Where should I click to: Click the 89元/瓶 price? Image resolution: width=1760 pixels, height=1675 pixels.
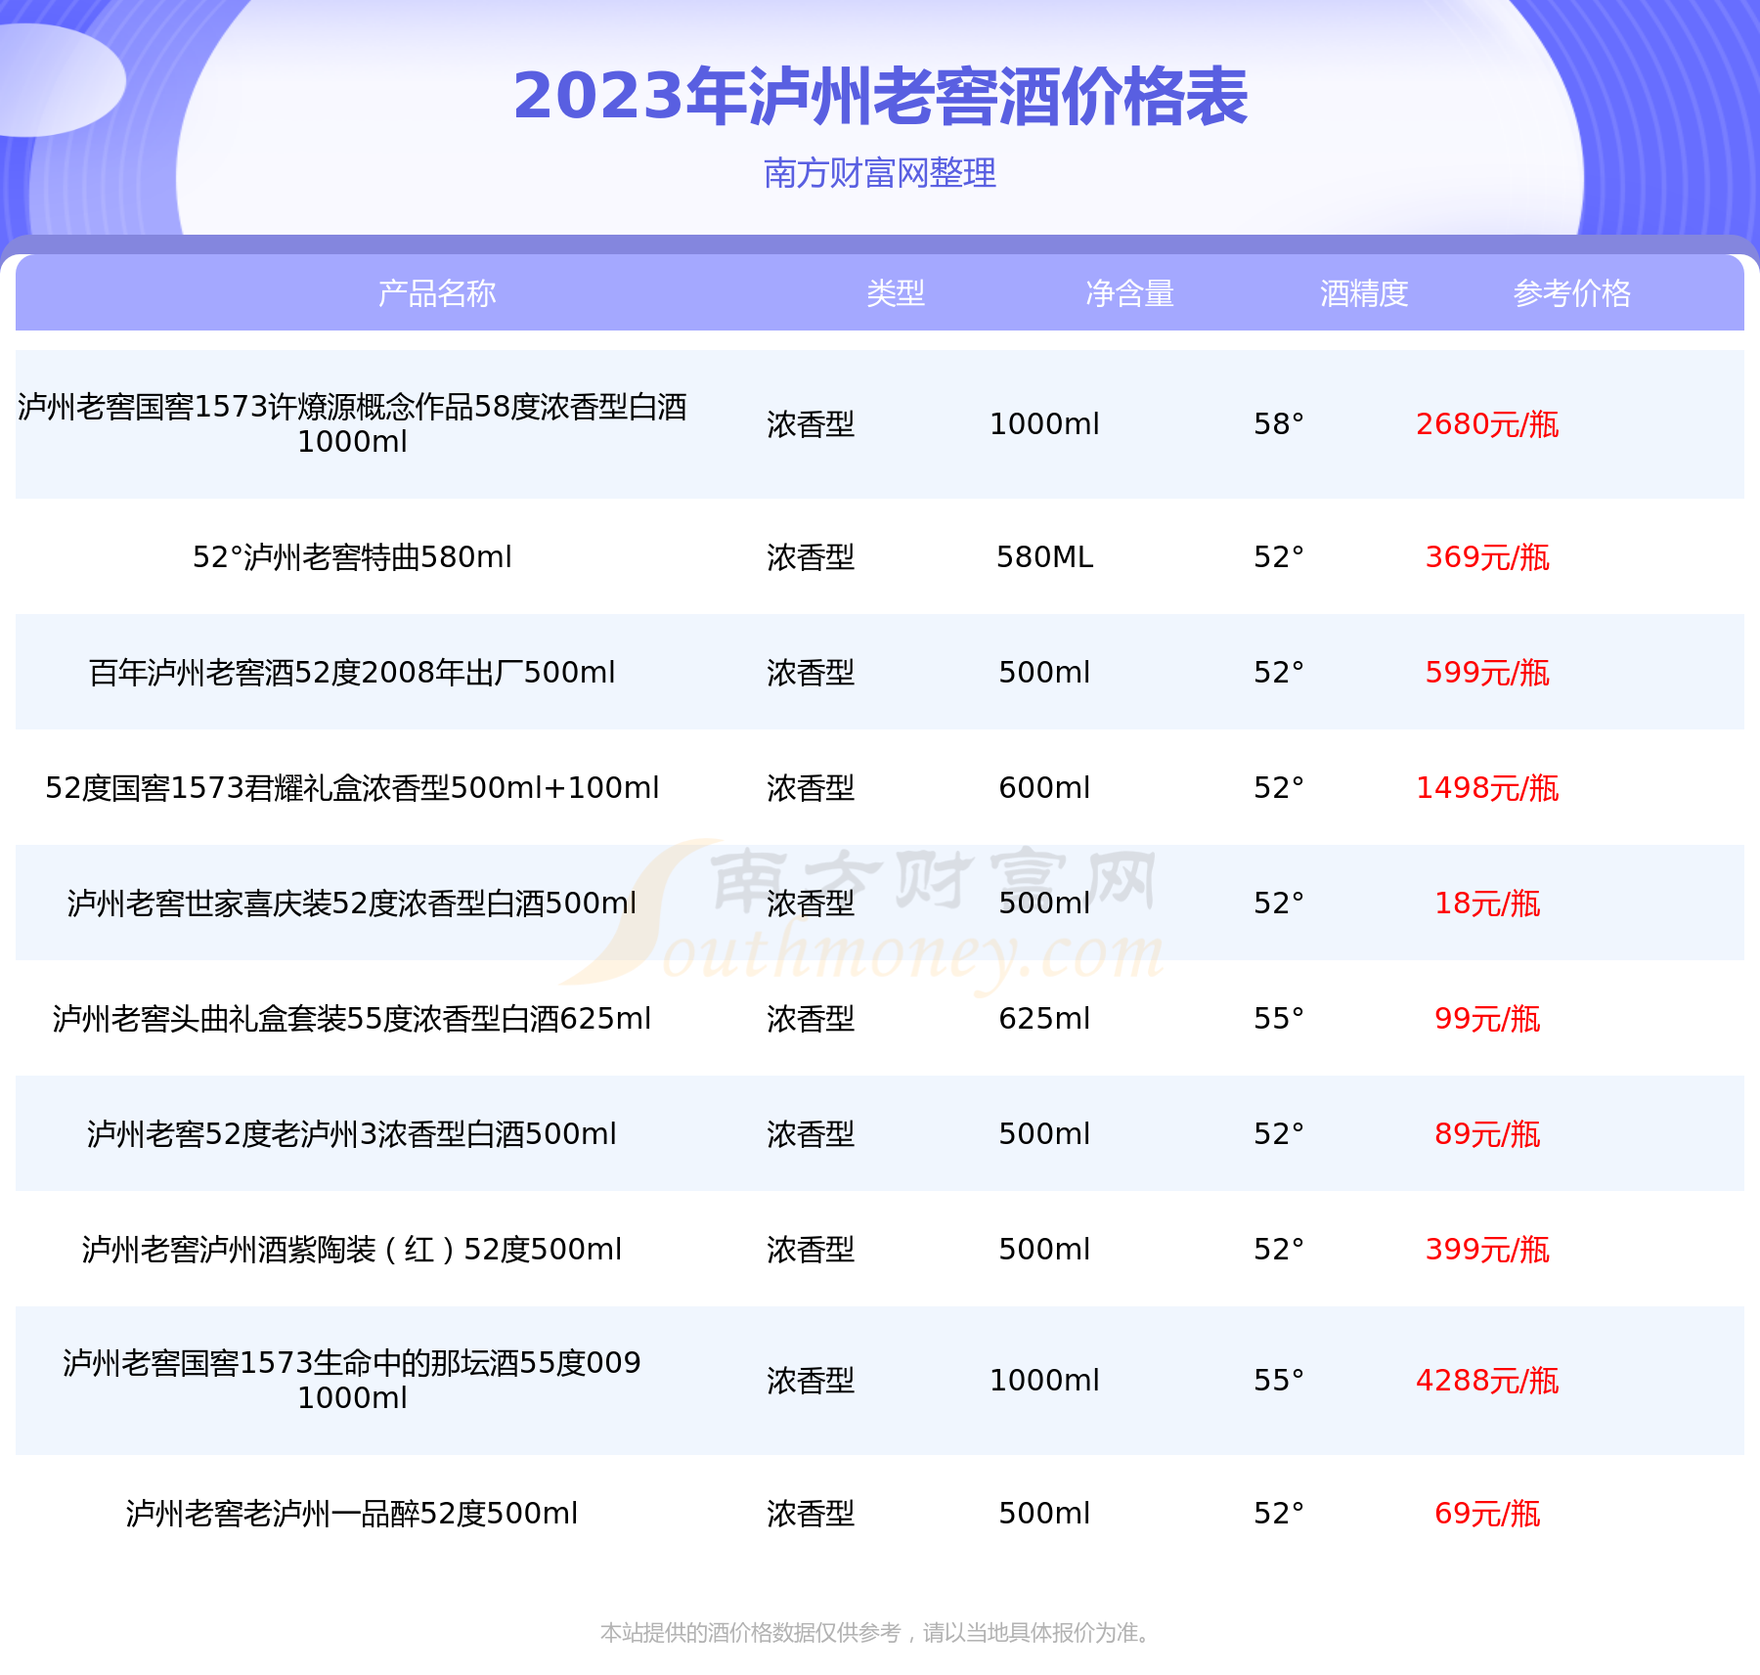pyautogui.click(x=1487, y=1134)
